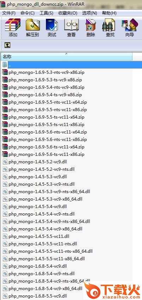Launch the Wizard (向导) toolbar icon
Viewport: 142px width, 300px height.
130,28
